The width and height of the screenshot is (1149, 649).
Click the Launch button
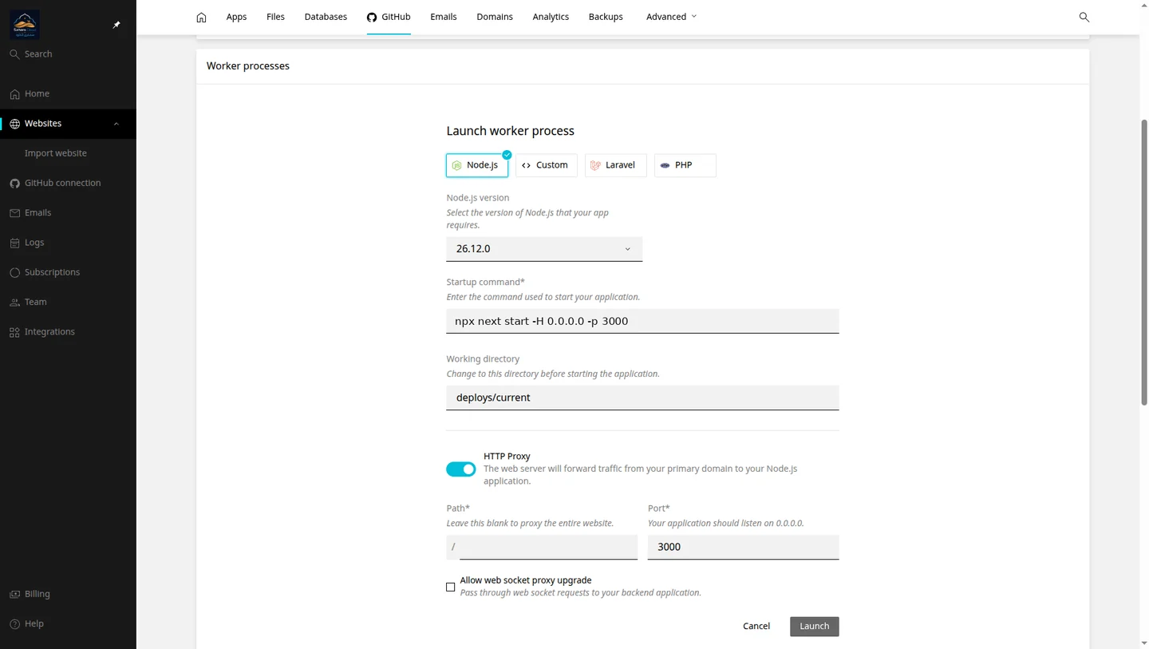pos(815,627)
